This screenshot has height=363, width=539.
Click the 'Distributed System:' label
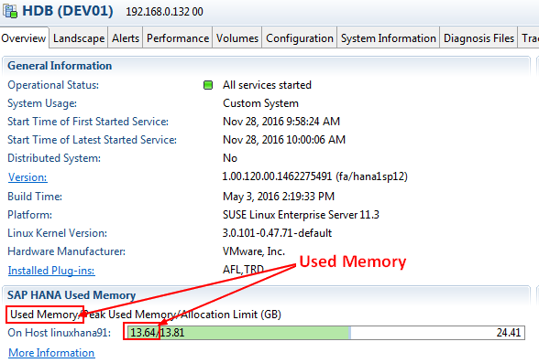click(x=54, y=158)
